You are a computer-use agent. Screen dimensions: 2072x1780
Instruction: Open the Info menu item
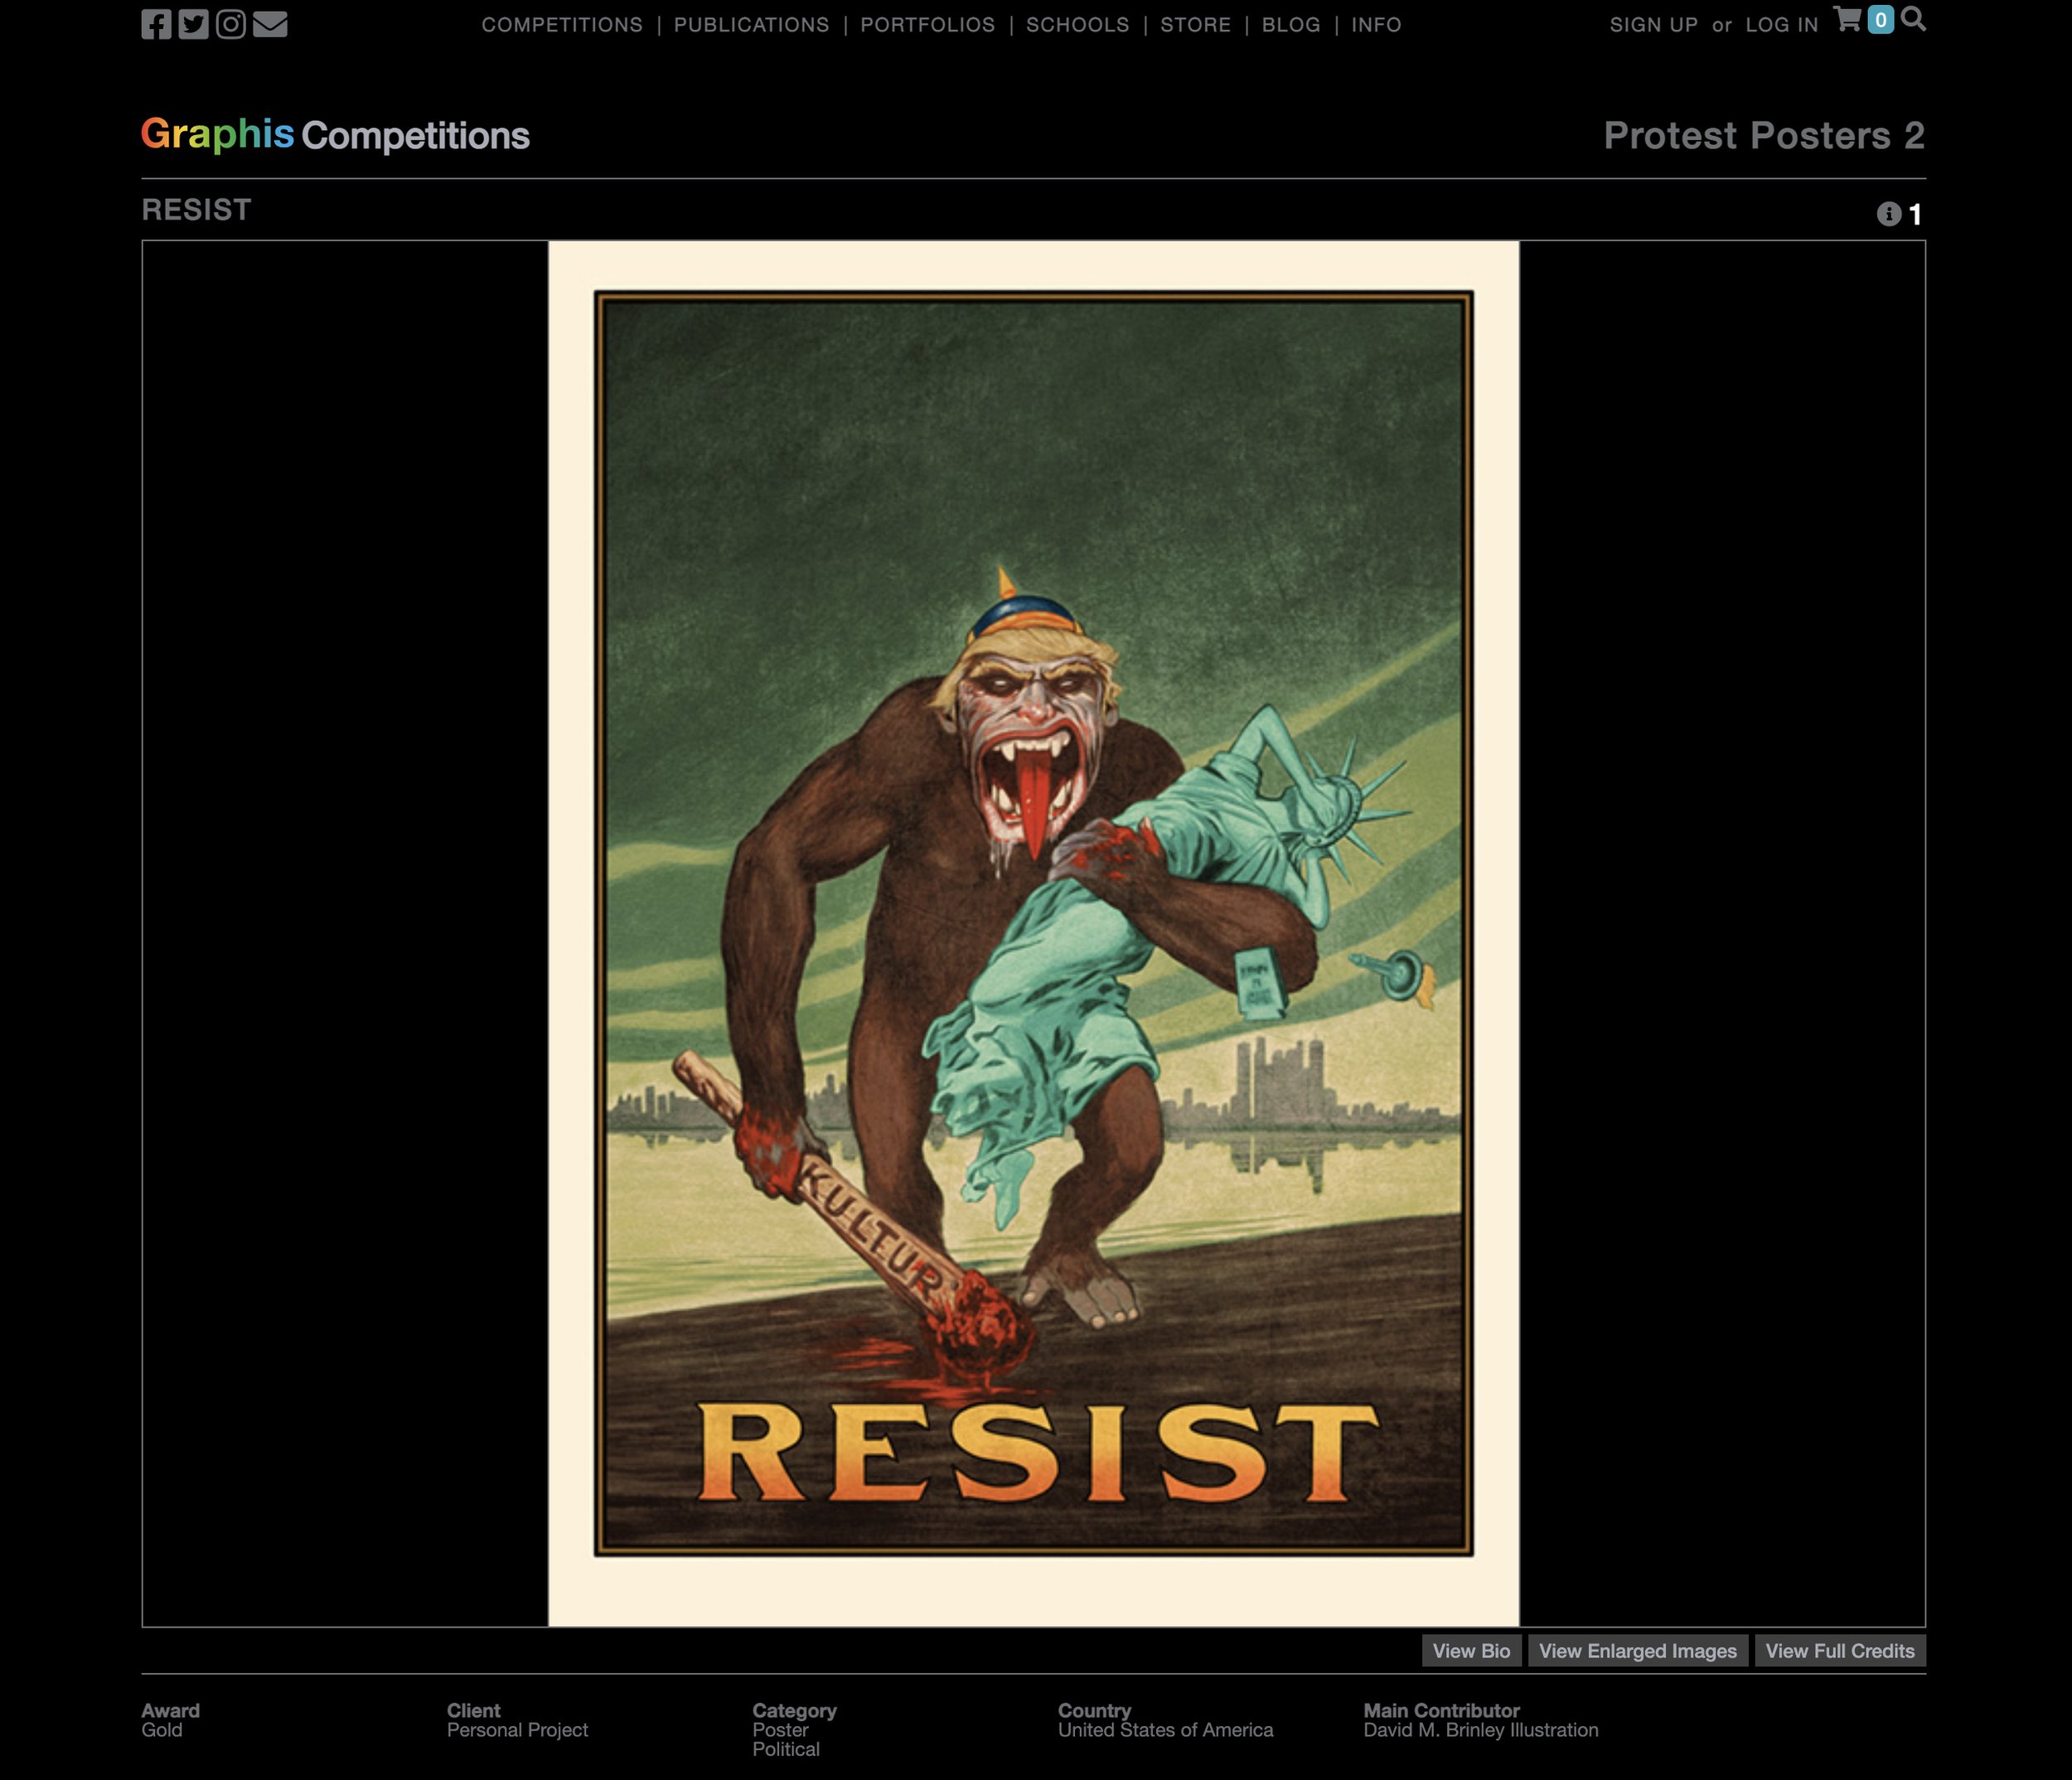[1376, 25]
